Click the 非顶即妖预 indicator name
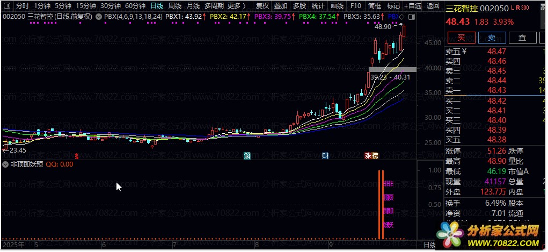The width and height of the screenshot is (548, 252). (x=27, y=164)
